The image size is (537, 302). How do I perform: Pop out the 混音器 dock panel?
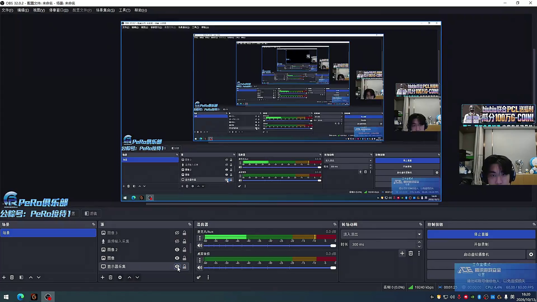click(x=335, y=224)
